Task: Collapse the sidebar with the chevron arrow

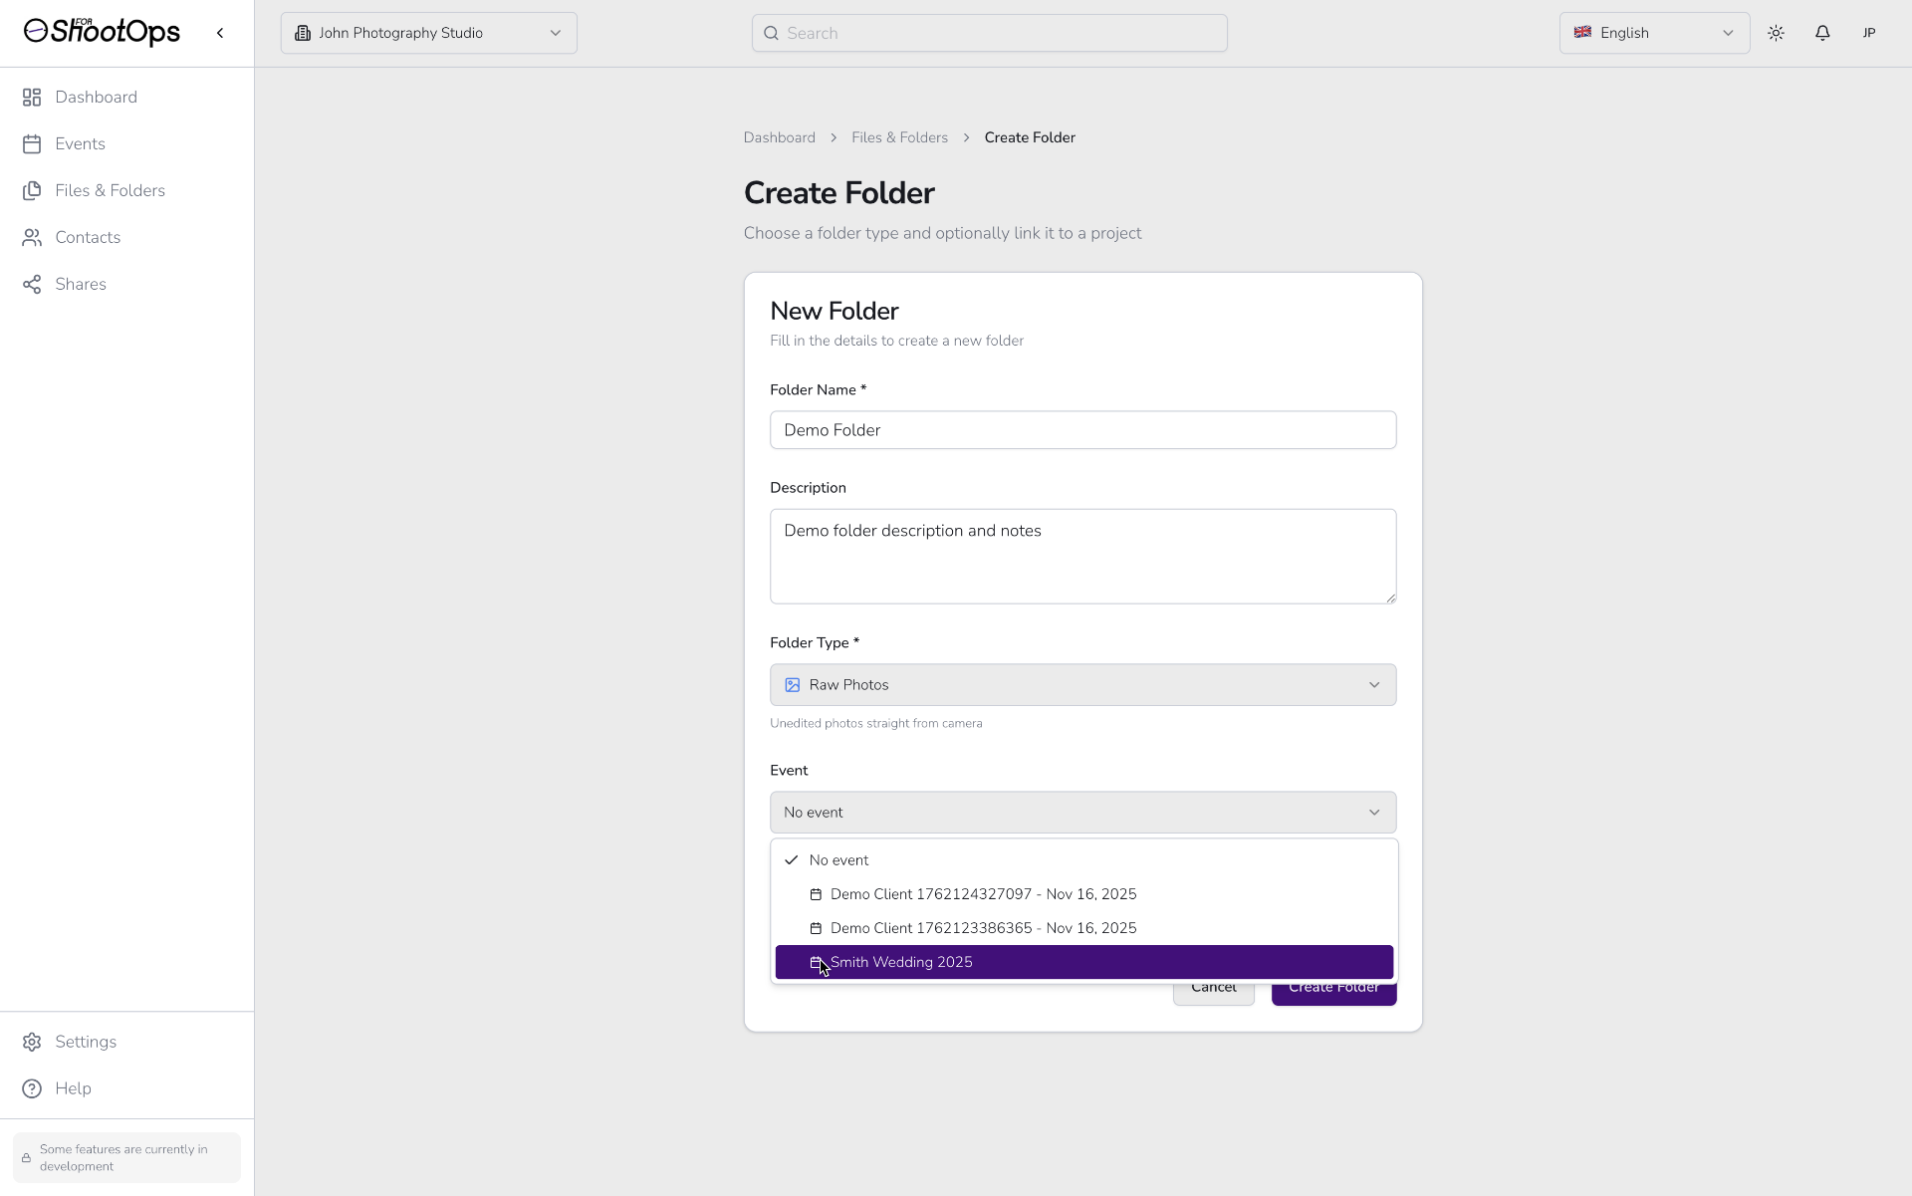Action: pyautogui.click(x=220, y=33)
